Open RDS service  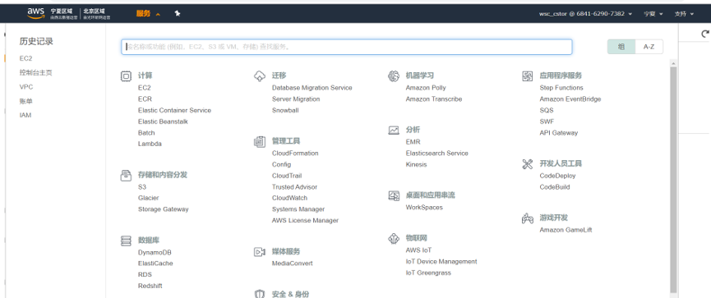coord(145,274)
